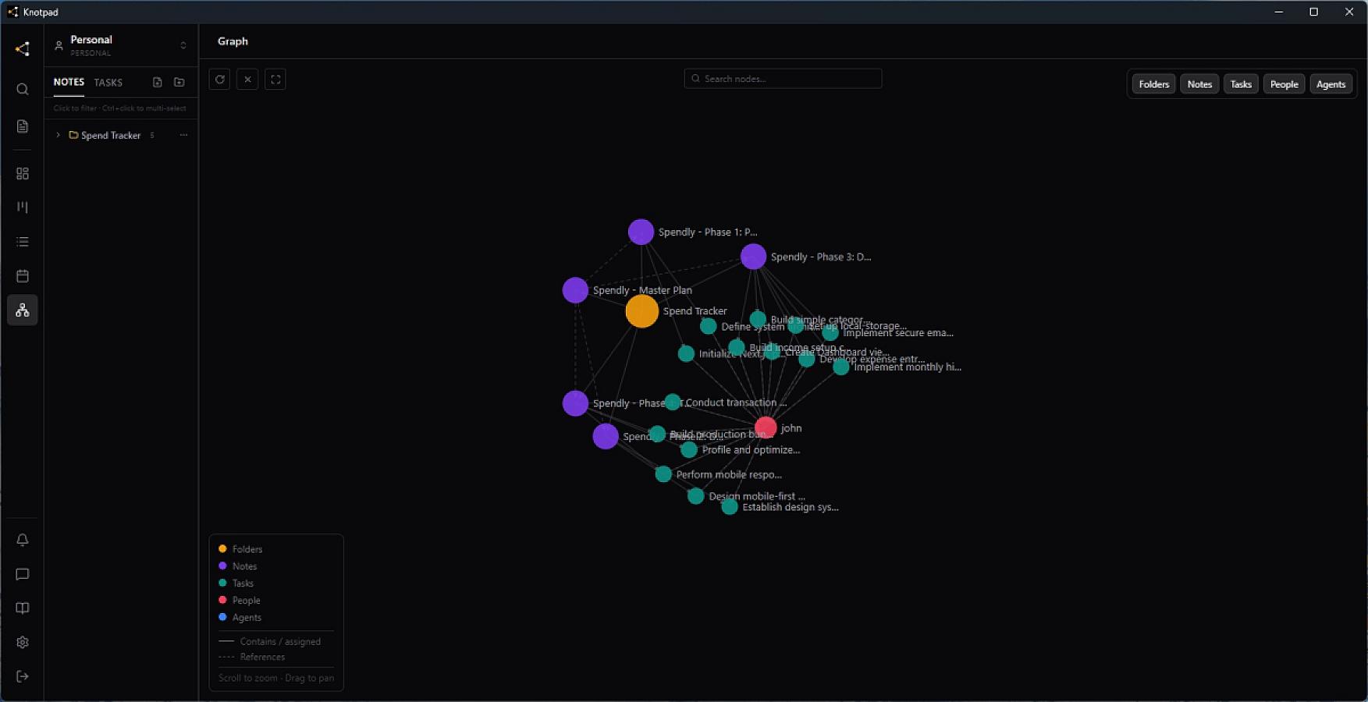The height and width of the screenshot is (702, 1368).
Task: Click the log out icon
Action: pos(23,676)
